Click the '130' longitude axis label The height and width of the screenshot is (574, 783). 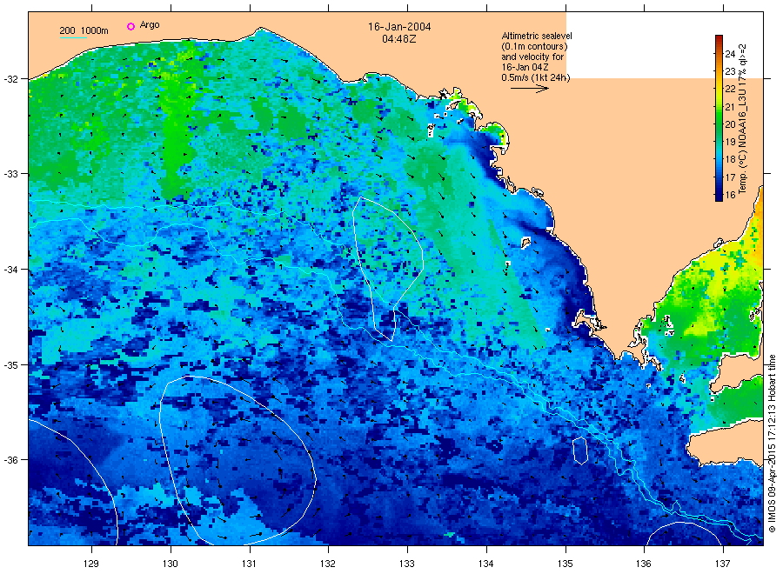[x=171, y=564]
